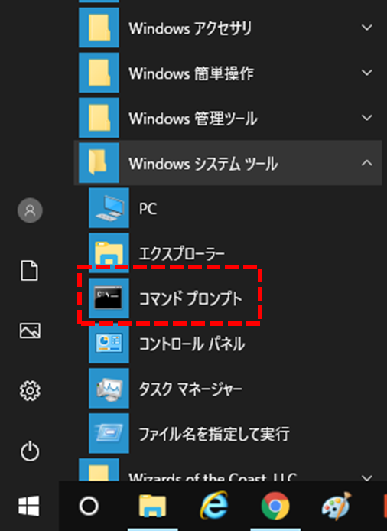The image size is (387, 531).
Task: Open Documents from the start sidebar
Action: (30, 271)
